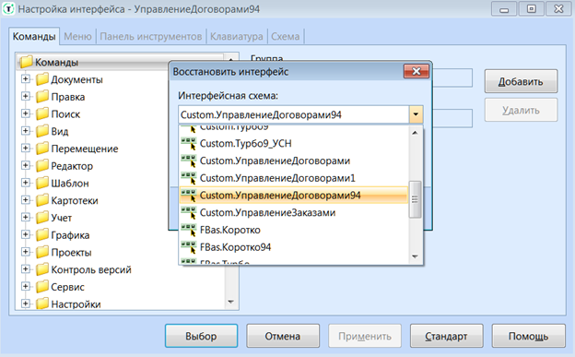Screen dimensions: 575x357
Task: Open Помощь via its button
Action: click(x=528, y=336)
